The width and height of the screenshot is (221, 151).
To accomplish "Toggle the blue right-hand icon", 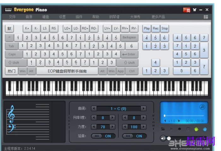I will (x=205, y=129).
